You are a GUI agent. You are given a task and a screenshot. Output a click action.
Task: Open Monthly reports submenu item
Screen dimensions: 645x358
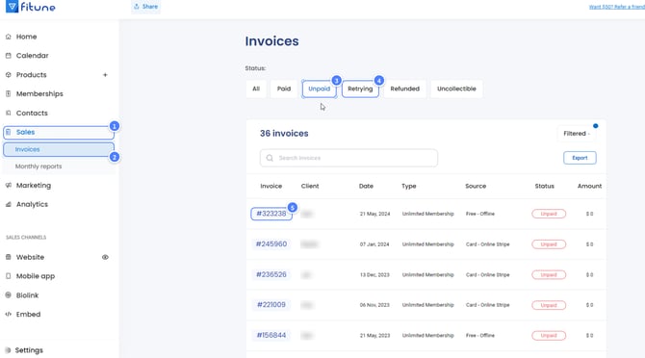(39, 166)
